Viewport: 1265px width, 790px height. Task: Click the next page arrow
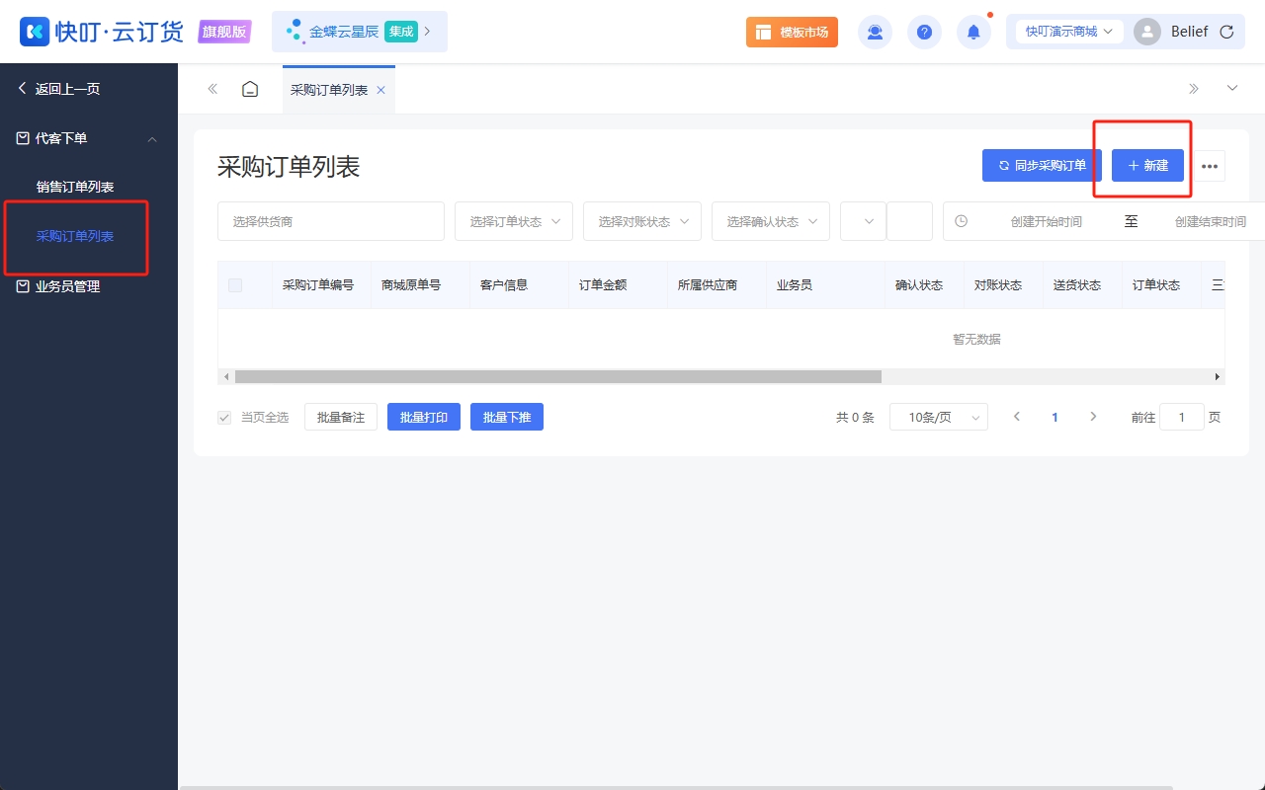click(1093, 417)
